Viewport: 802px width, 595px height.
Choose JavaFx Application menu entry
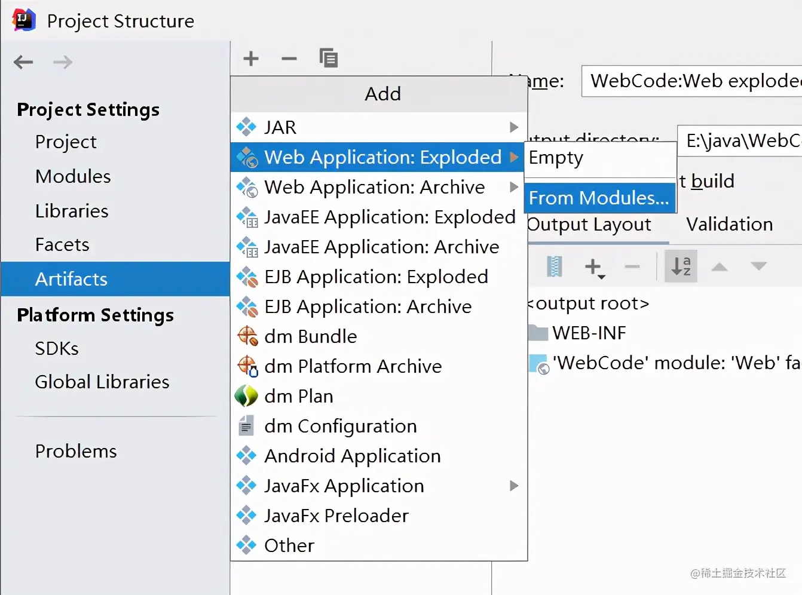coord(379,486)
